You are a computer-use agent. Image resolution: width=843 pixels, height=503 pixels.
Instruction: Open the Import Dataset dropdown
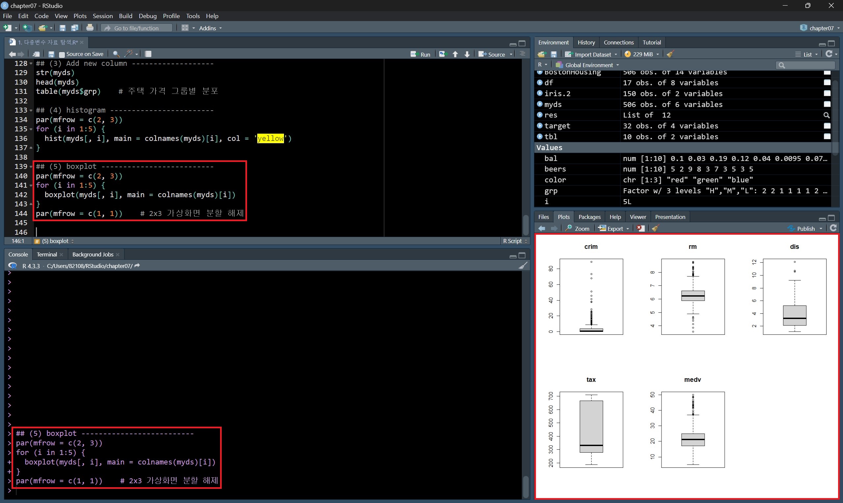coord(592,54)
